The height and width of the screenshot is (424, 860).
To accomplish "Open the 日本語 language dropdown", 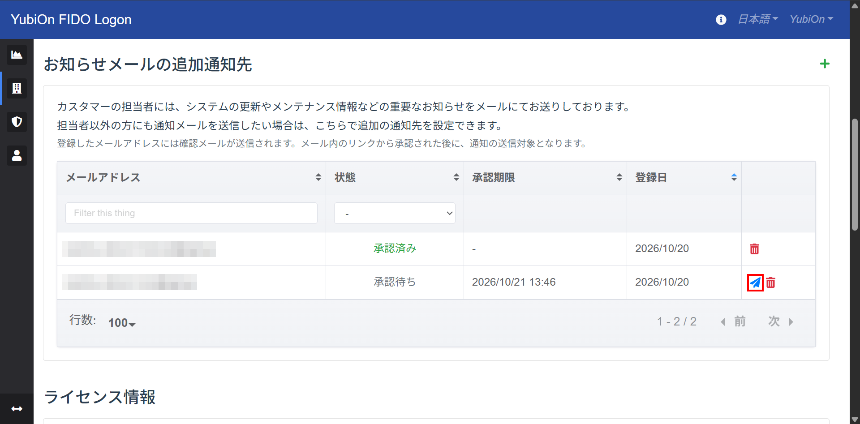I will point(758,19).
